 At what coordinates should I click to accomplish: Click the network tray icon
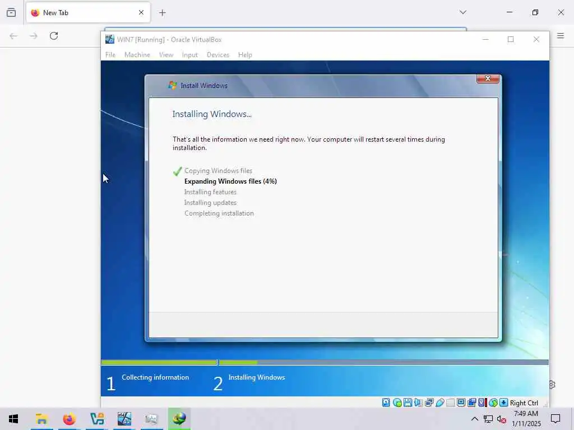(x=488, y=419)
